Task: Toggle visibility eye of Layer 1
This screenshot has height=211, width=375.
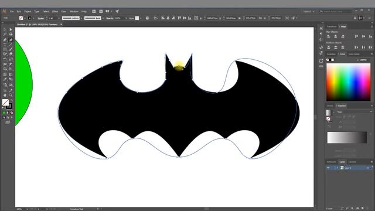Action: (328, 168)
